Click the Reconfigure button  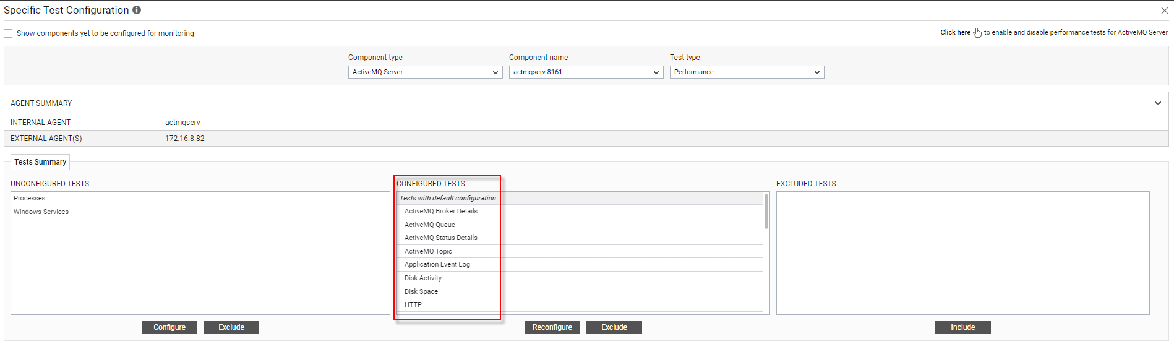552,327
